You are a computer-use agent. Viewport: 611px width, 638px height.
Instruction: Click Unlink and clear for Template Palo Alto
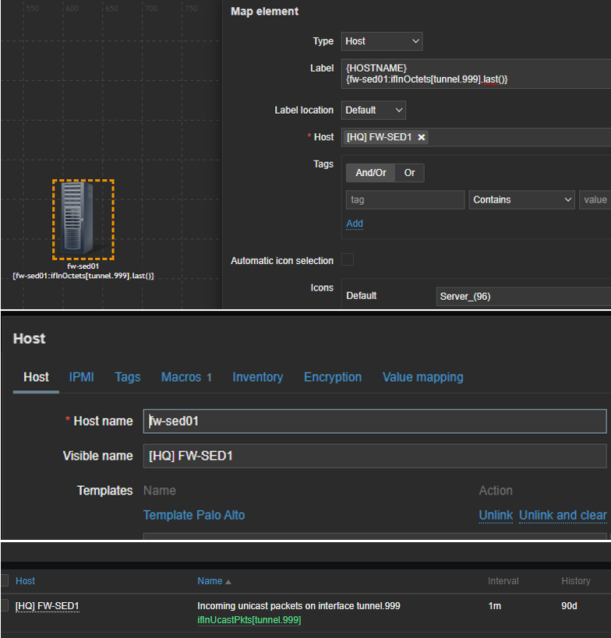[562, 515]
